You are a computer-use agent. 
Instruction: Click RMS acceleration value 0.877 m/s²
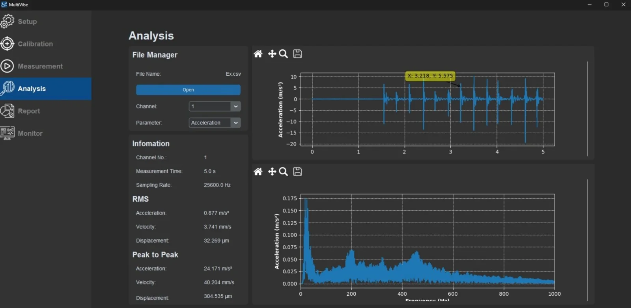click(x=216, y=213)
